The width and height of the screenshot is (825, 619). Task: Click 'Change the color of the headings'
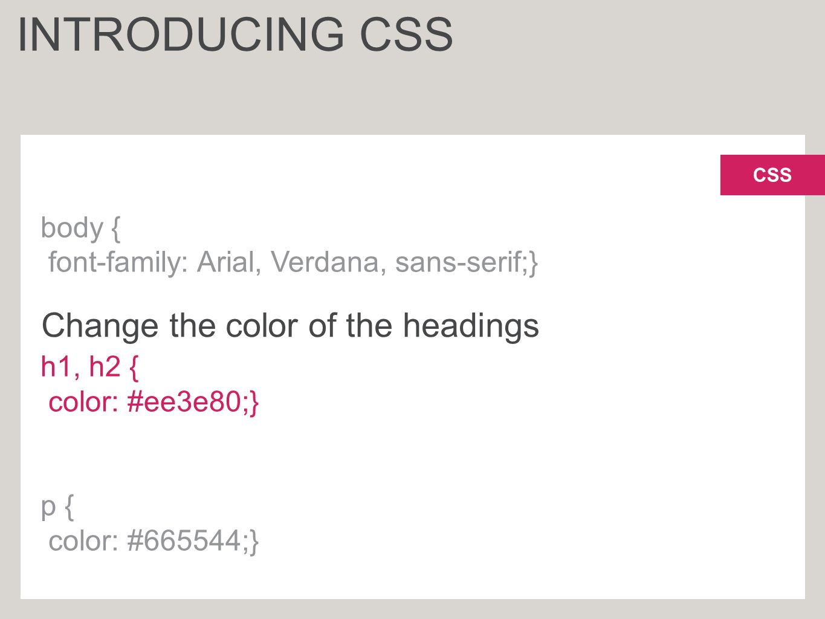(290, 326)
